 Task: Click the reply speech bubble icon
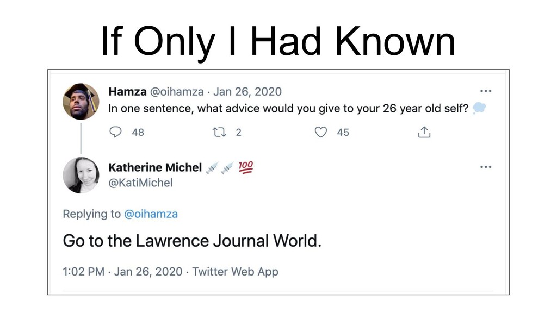click(115, 132)
